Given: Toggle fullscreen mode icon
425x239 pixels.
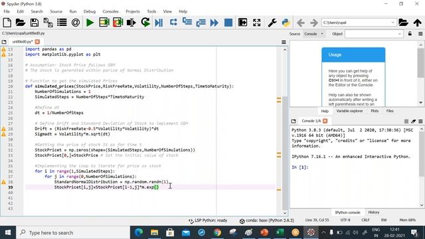Looking at the screenshot, I should click(x=257, y=23).
